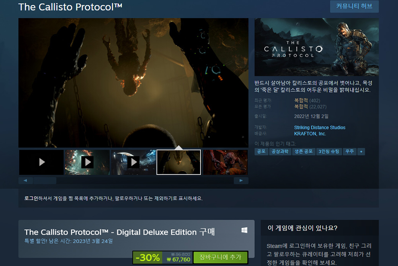Select the 3인칭 슈팅 tag
The image size is (398, 266).
coord(329,152)
